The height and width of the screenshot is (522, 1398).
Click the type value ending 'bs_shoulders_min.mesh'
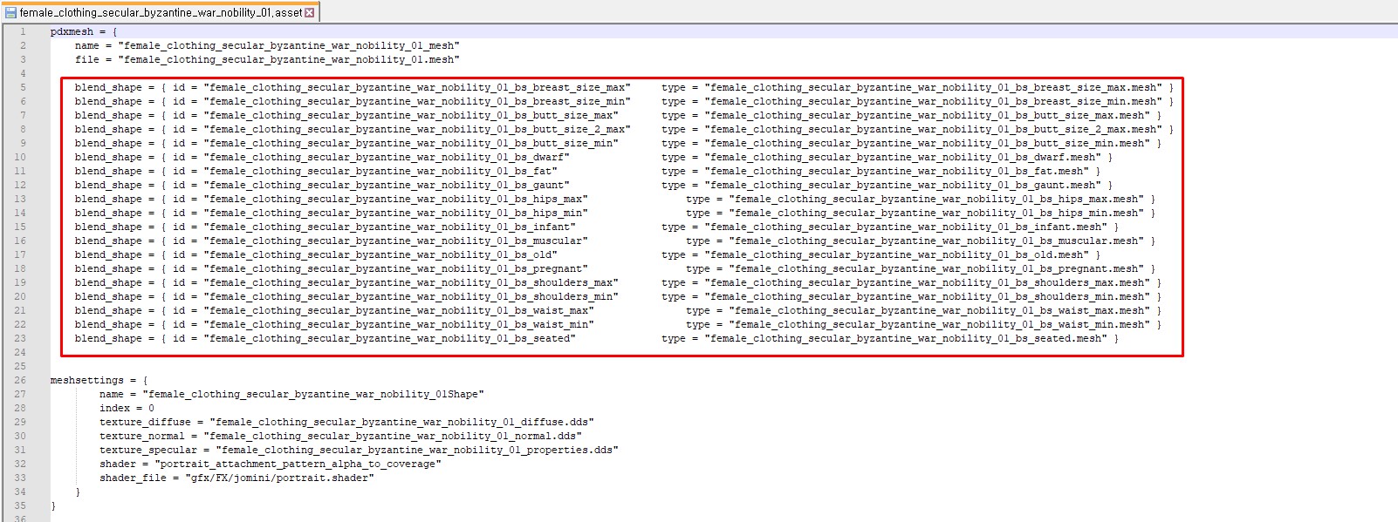click(x=928, y=296)
